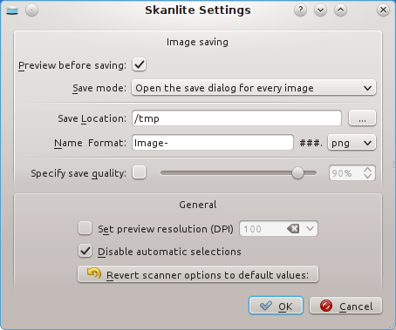Click the Preview before saving label
Image resolution: width=396 pixels, height=330 pixels.
pos(72,65)
